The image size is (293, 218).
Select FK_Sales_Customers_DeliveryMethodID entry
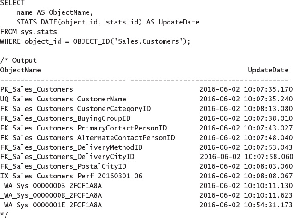pyautogui.click(x=71, y=147)
